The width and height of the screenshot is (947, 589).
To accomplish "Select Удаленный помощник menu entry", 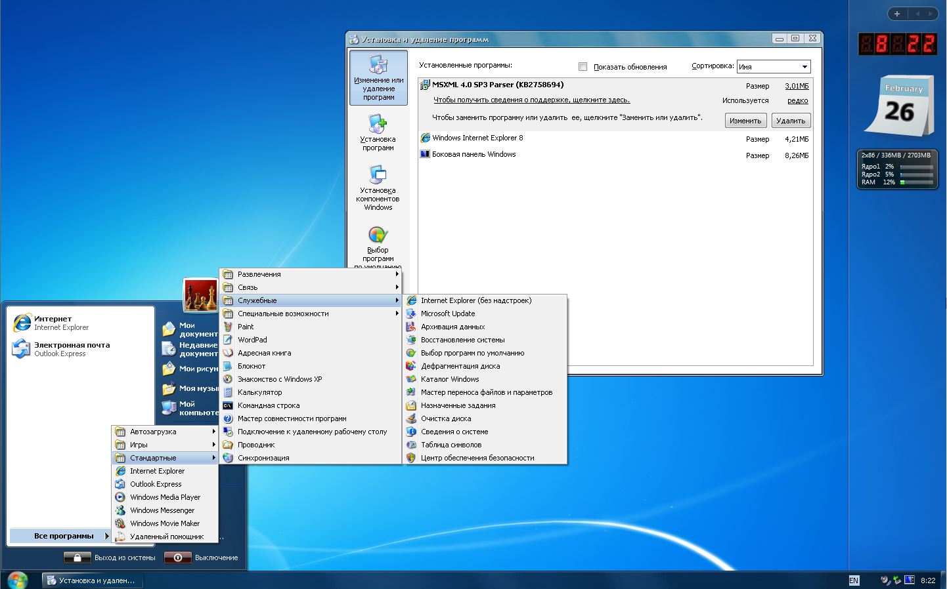I will tap(165, 537).
